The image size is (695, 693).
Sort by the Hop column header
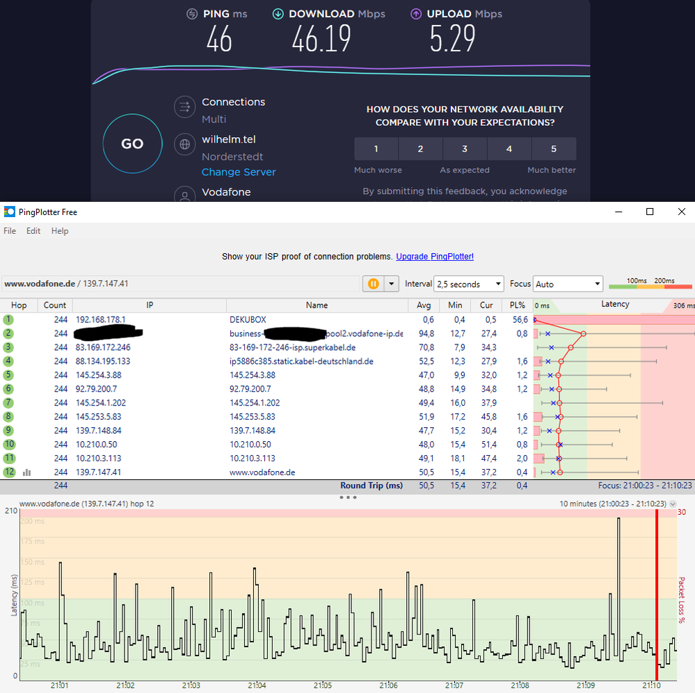click(x=19, y=305)
